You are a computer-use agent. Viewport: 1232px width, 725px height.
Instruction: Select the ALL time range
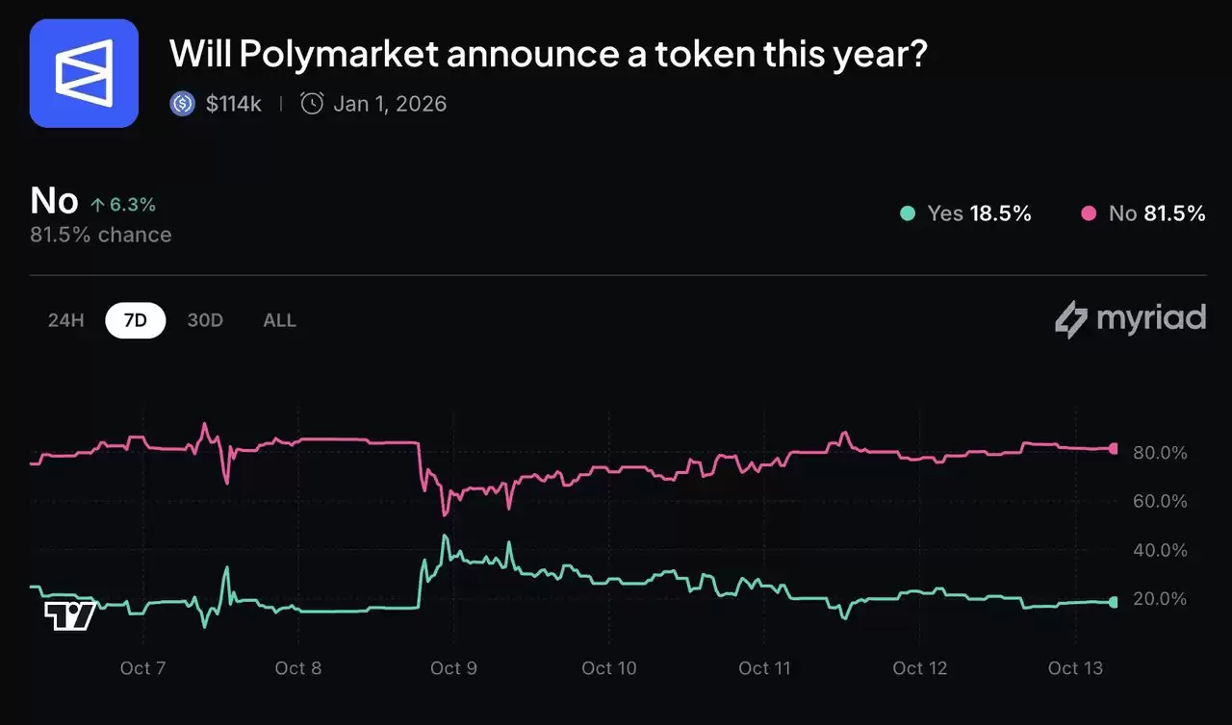[x=279, y=320]
